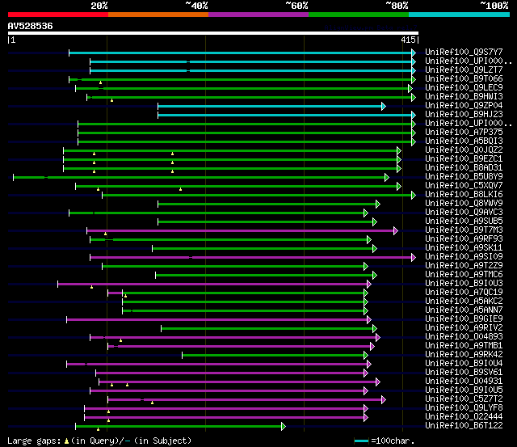Click the UniRef100_B9HWI3 label
The width and height of the screenshot is (517, 447).
pyautogui.click(x=464, y=97)
